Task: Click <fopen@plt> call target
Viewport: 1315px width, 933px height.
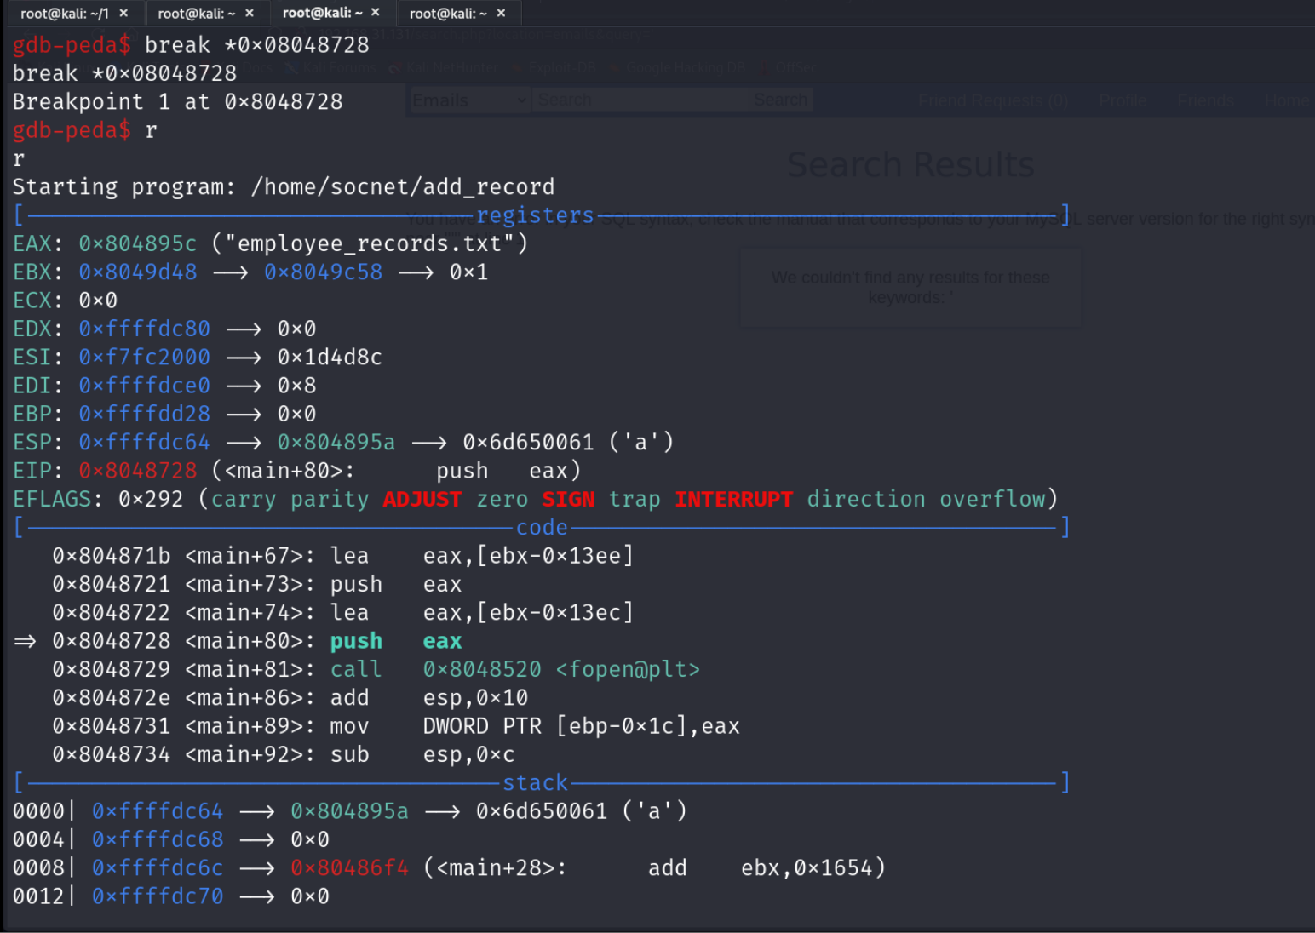Action: 628,669
